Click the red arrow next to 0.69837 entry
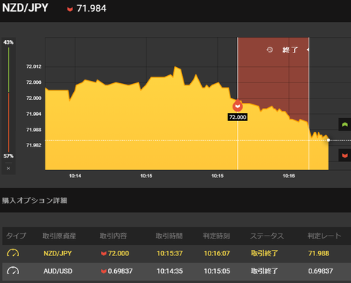Viewport: 351px width, 283px height. pos(104,271)
